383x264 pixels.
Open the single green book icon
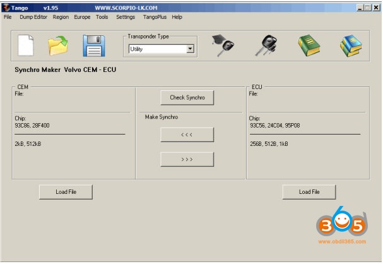[x=309, y=45]
